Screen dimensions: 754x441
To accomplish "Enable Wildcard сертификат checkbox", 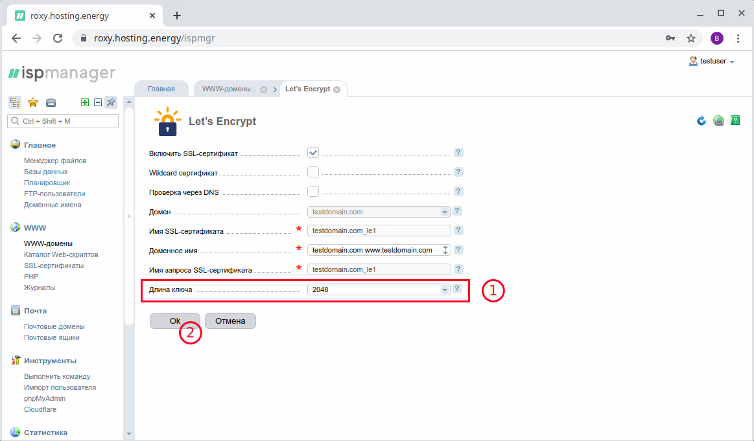I will 313,172.
